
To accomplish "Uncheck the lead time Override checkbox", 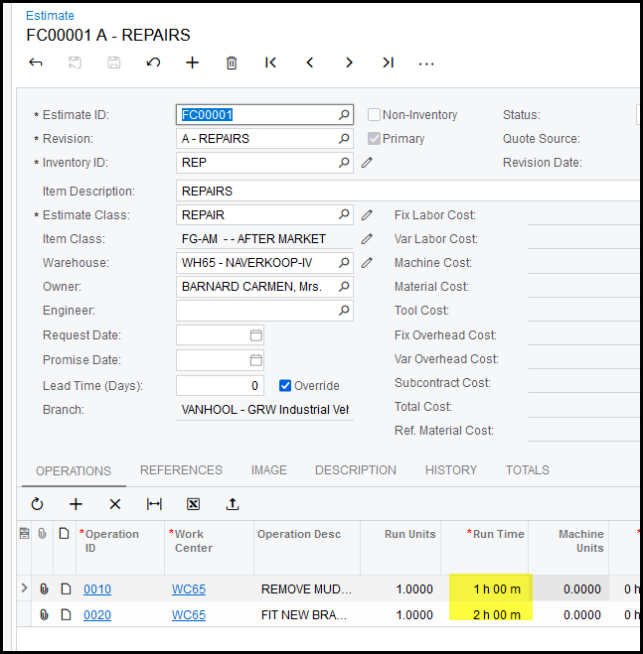I will coord(285,385).
